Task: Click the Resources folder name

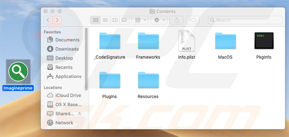Action: [x=148, y=97]
